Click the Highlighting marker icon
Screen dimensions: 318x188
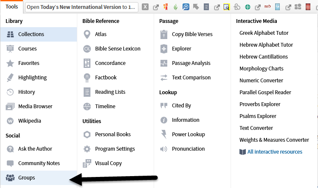(10, 78)
